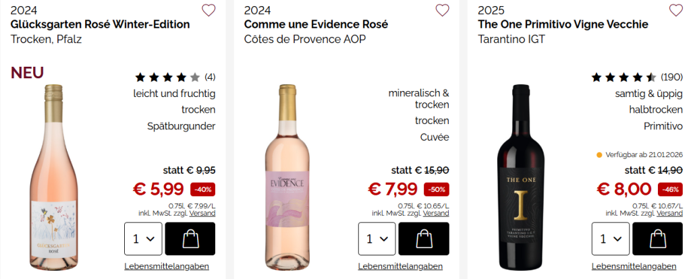Click the star rating of Glücksgarten Rosé

[168, 77]
